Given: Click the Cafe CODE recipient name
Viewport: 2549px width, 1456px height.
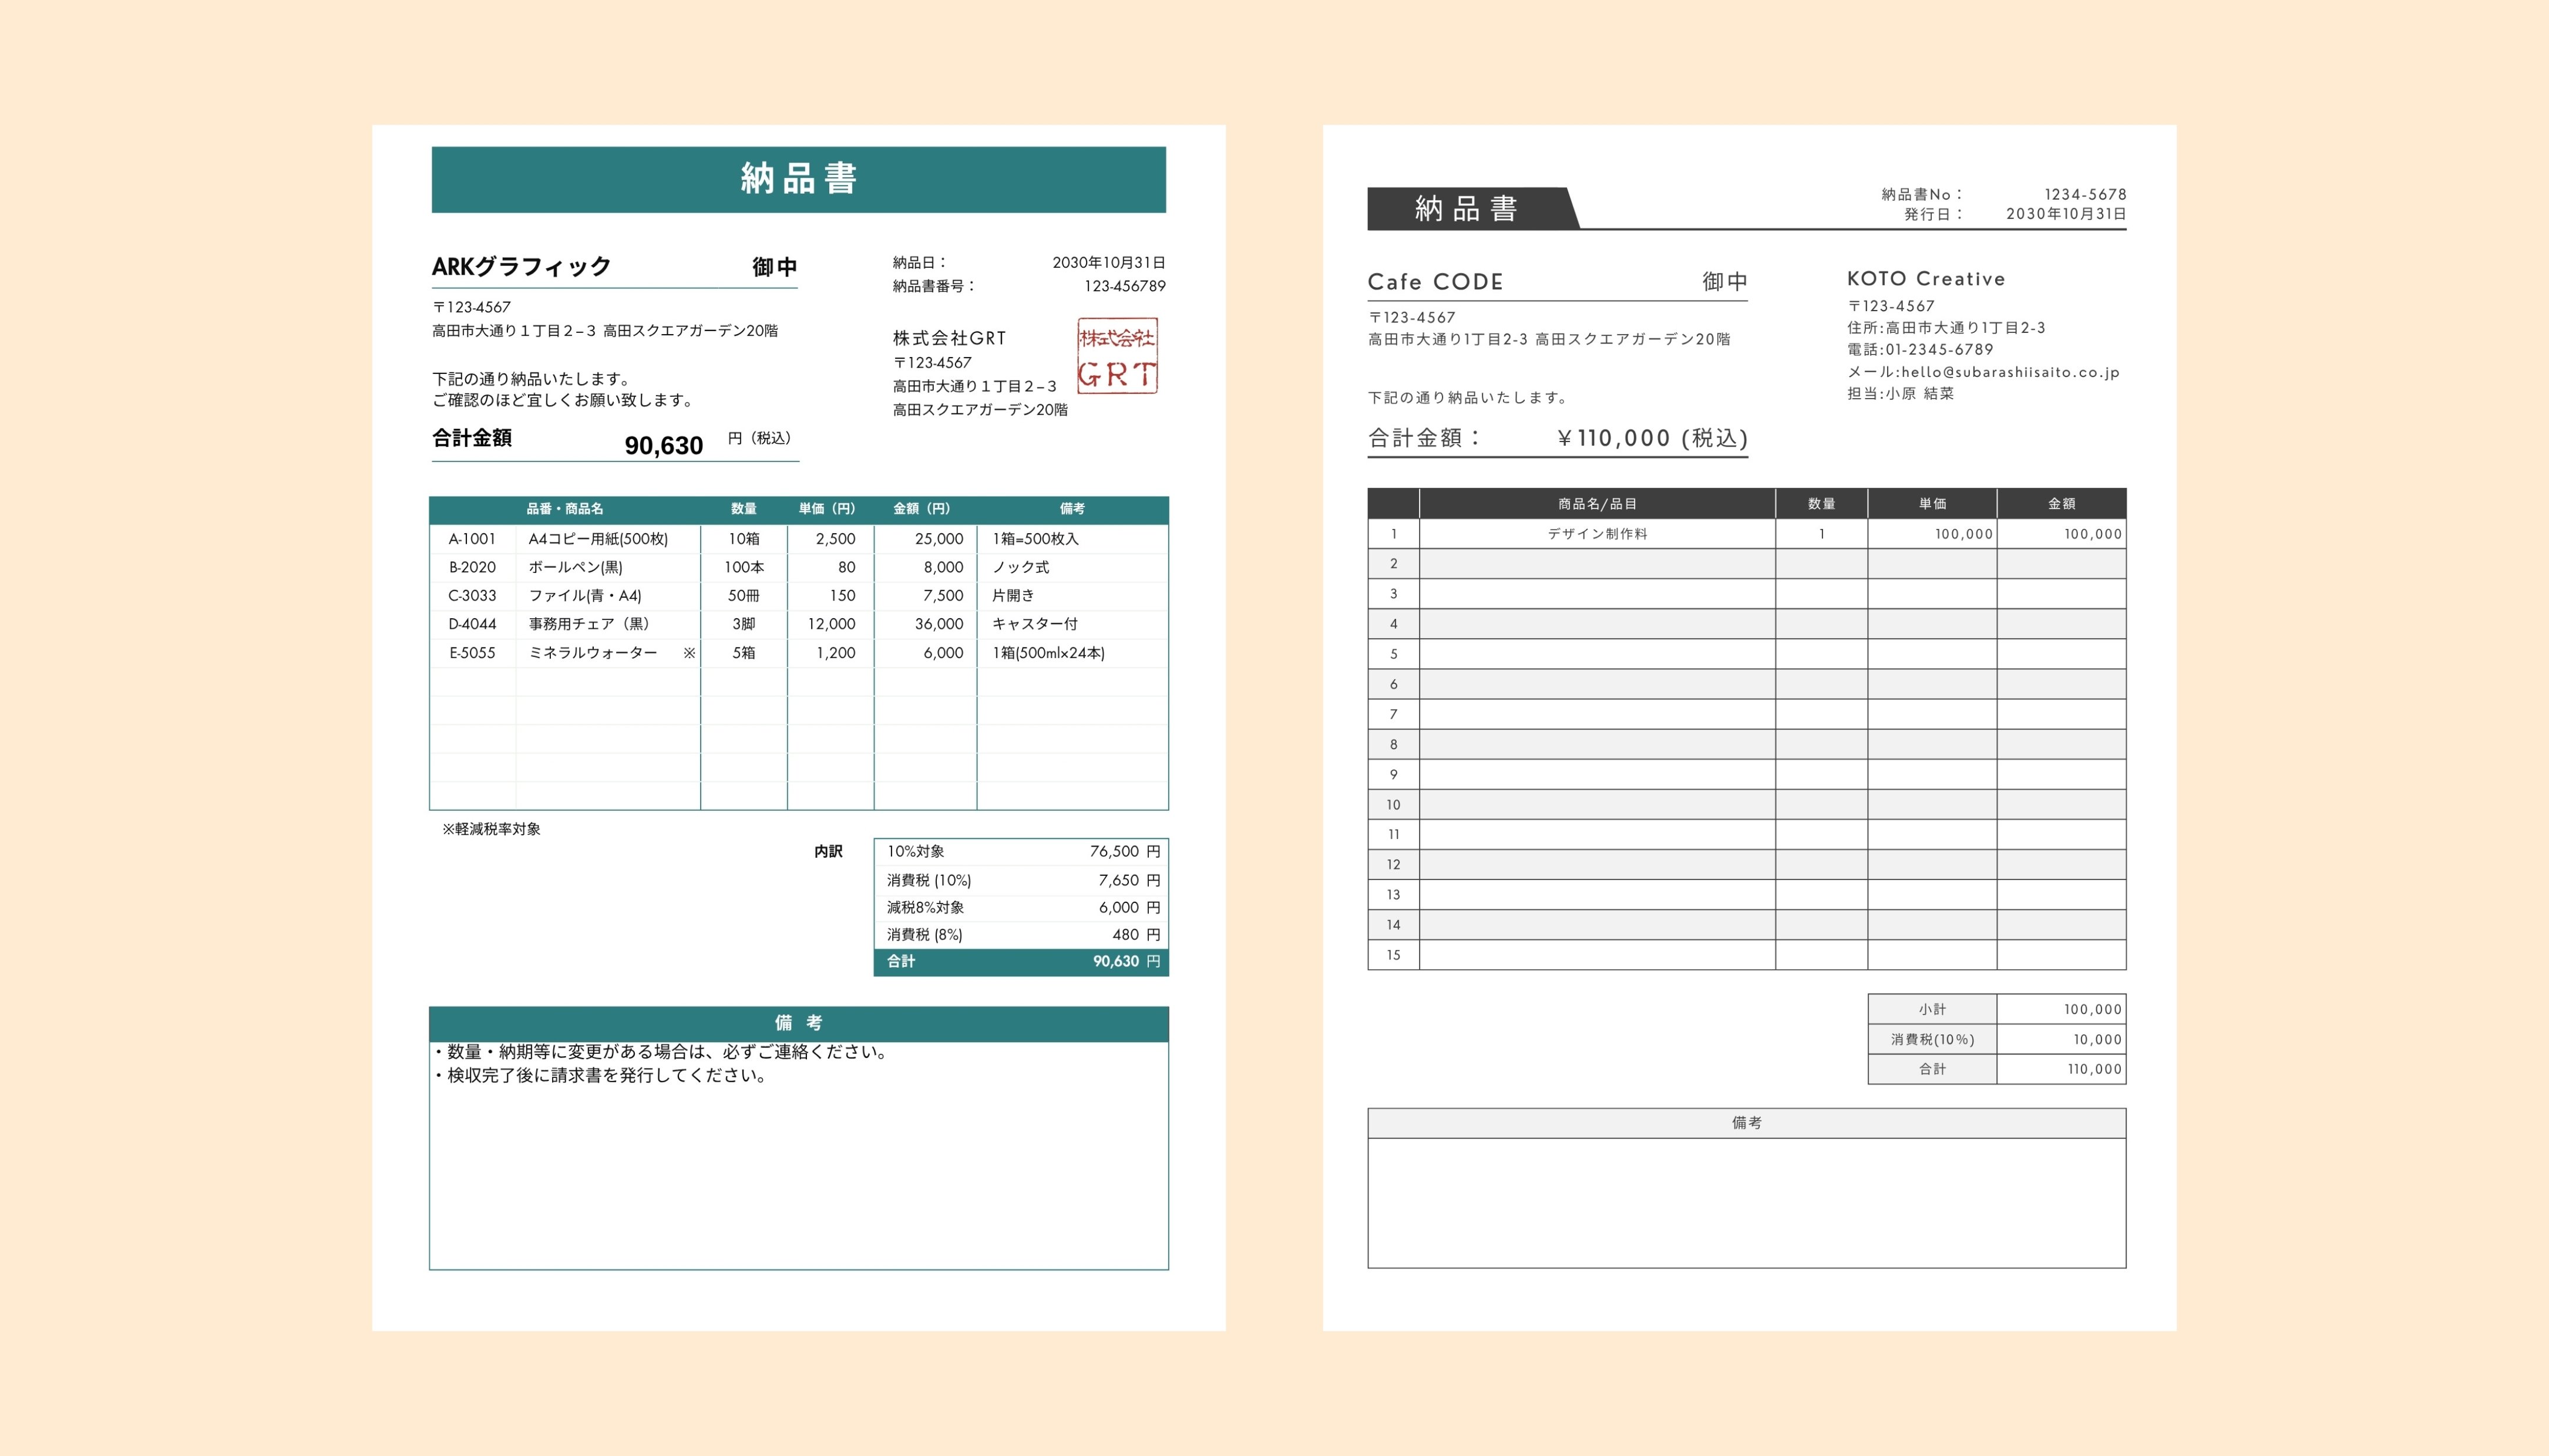Looking at the screenshot, I should [x=1435, y=282].
